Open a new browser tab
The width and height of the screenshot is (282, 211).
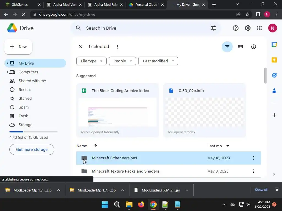pos(214,5)
